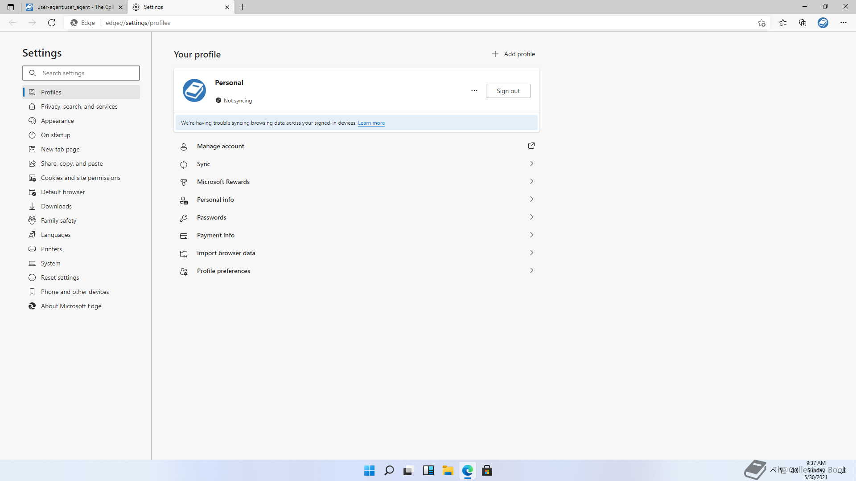Reload the page with refresh icon

pos(52,23)
